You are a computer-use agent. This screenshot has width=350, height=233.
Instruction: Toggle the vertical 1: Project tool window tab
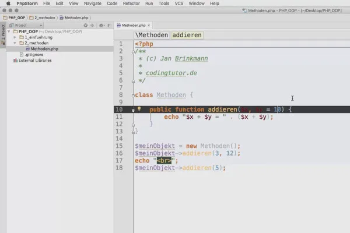[x=3, y=35]
